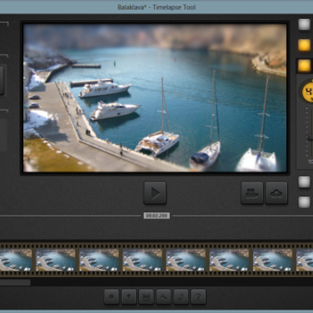Enable the lowest grey square toggle on right
The width and height of the screenshot is (313, 313).
(x=304, y=202)
